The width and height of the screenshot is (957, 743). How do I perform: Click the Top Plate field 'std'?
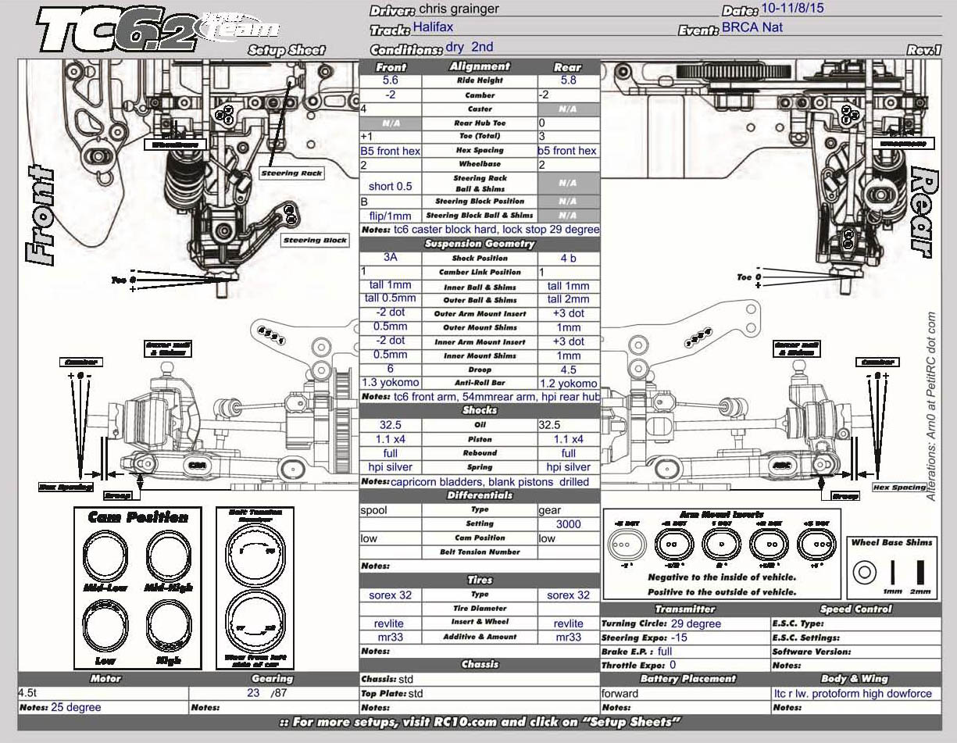416,694
